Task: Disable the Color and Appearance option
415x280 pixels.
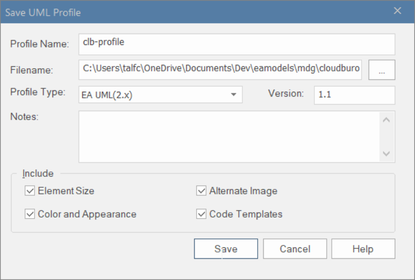Action: pyautogui.click(x=30, y=214)
